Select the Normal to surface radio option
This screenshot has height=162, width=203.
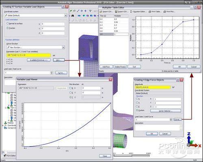[x=8, y=23]
